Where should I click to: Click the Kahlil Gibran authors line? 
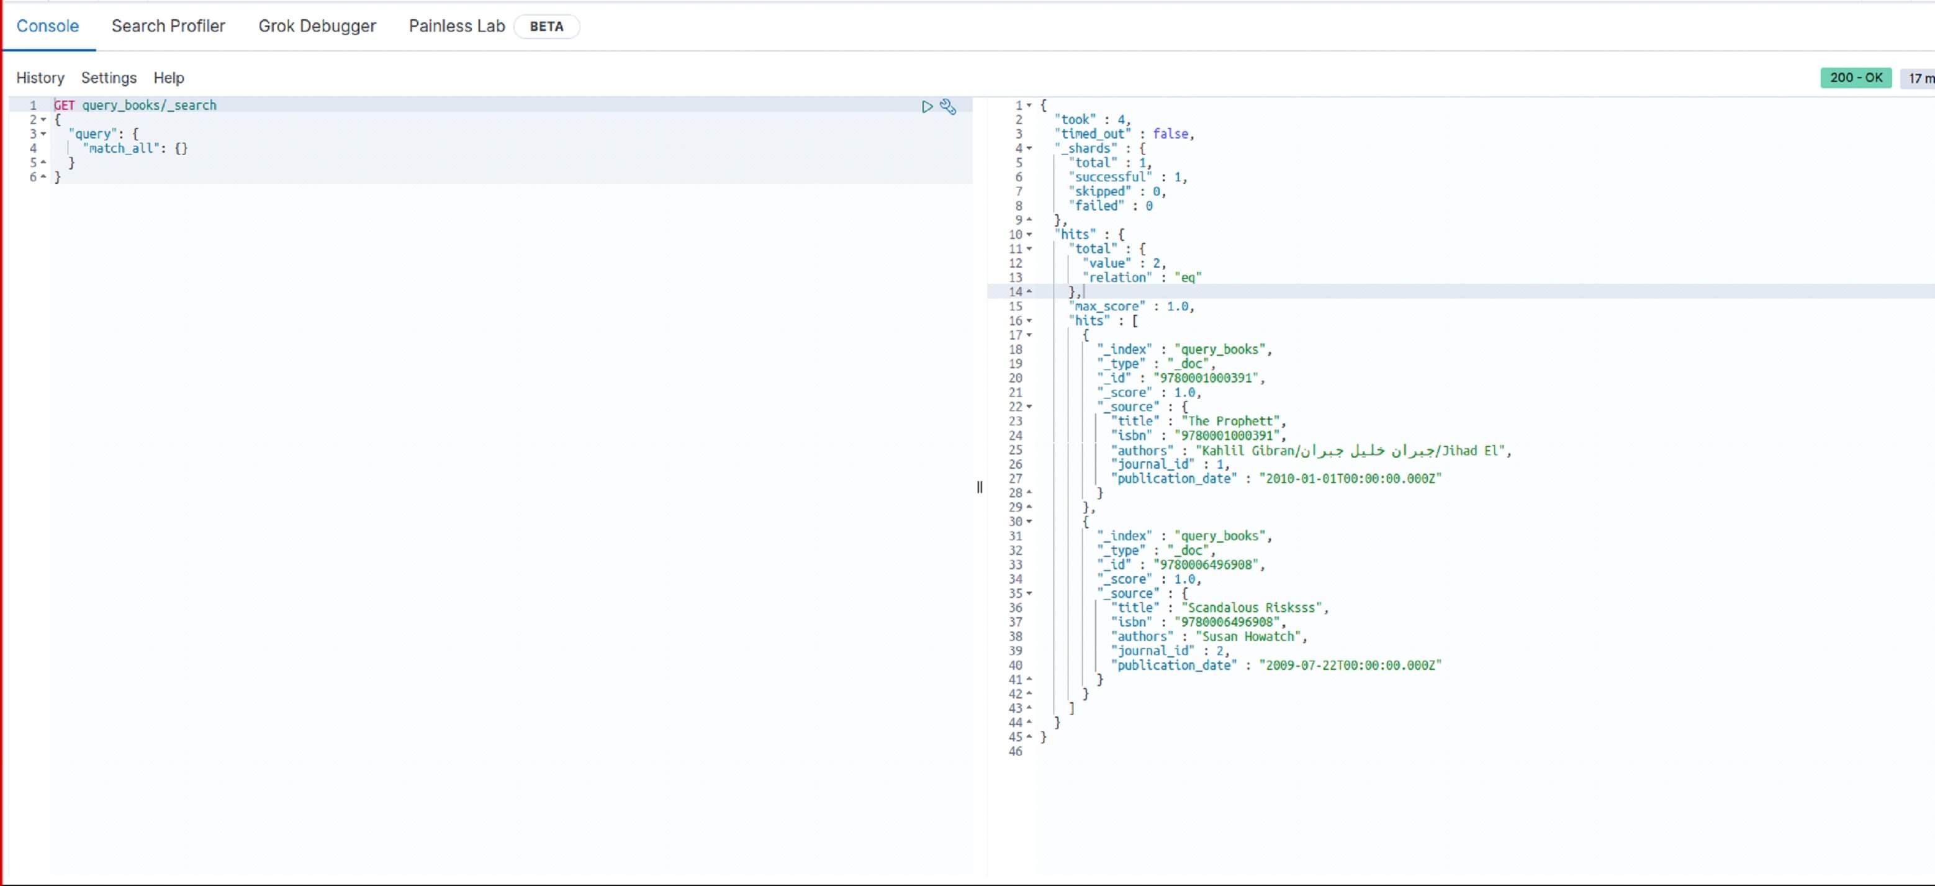(1312, 450)
